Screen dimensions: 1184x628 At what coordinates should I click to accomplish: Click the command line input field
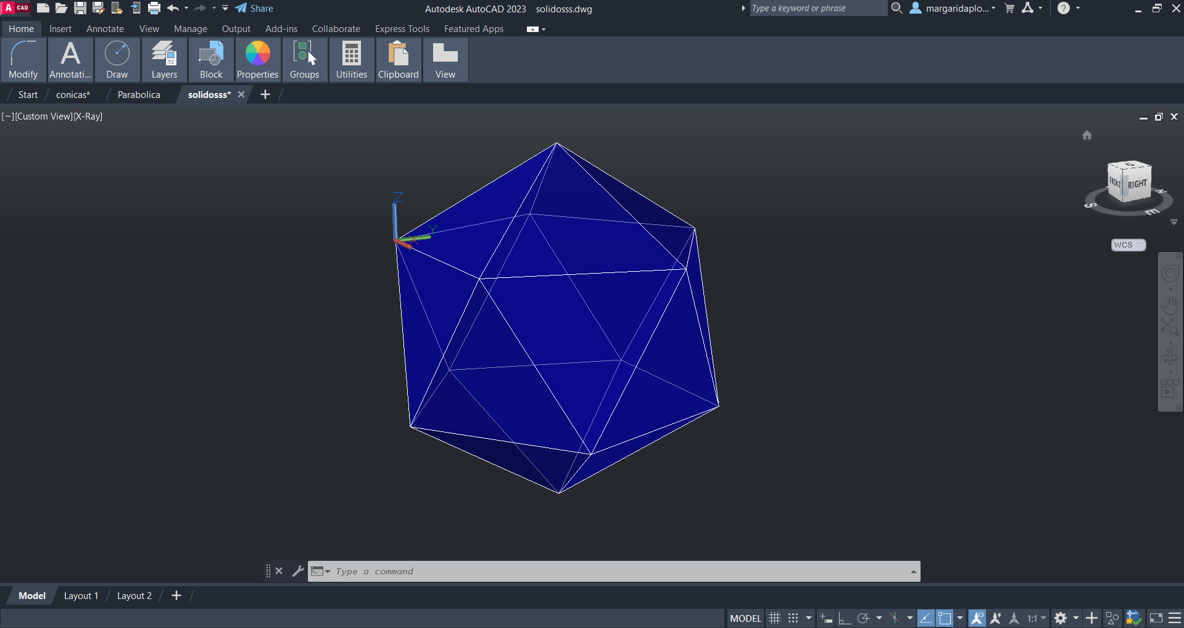click(617, 571)
